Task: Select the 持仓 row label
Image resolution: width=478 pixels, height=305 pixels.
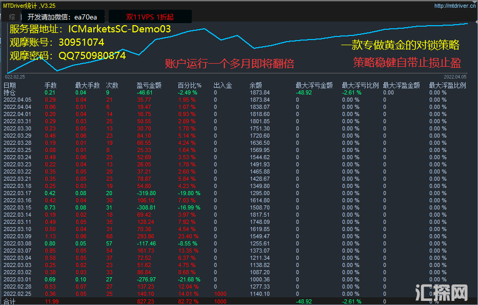Action: click(9, 92)
